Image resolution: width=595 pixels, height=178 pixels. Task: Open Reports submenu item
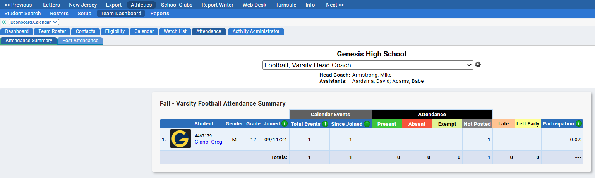[x=160, y=14]
